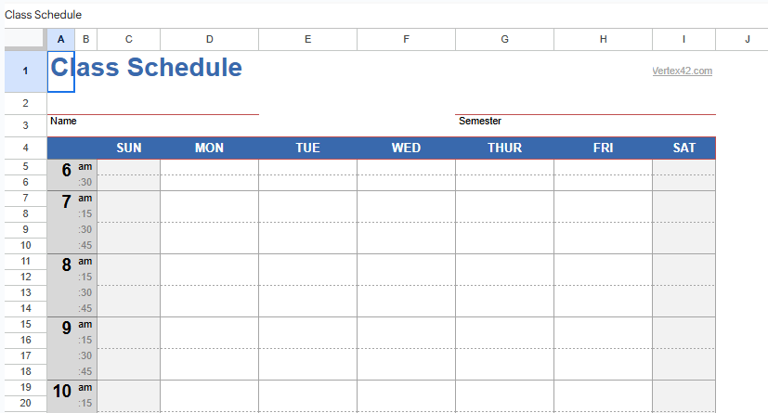Select the SUN header cell
Viewport: 768px width, 413px height.
[129, 148]
